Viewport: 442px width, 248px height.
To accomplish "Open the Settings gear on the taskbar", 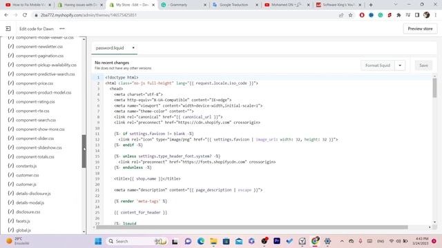I will pos(327,241).
